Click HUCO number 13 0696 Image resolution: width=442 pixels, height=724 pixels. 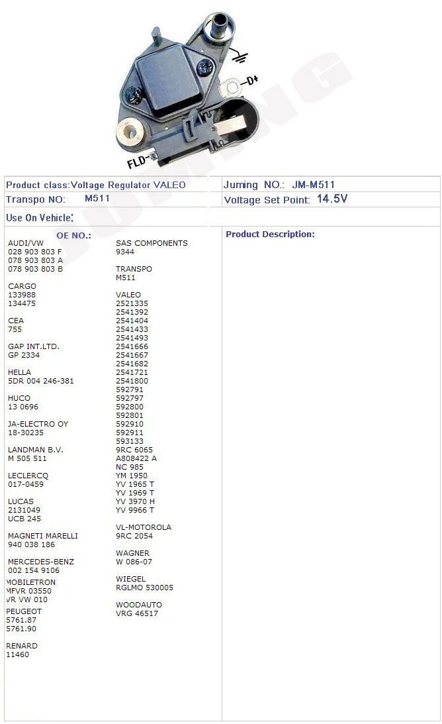click(23, 407)
